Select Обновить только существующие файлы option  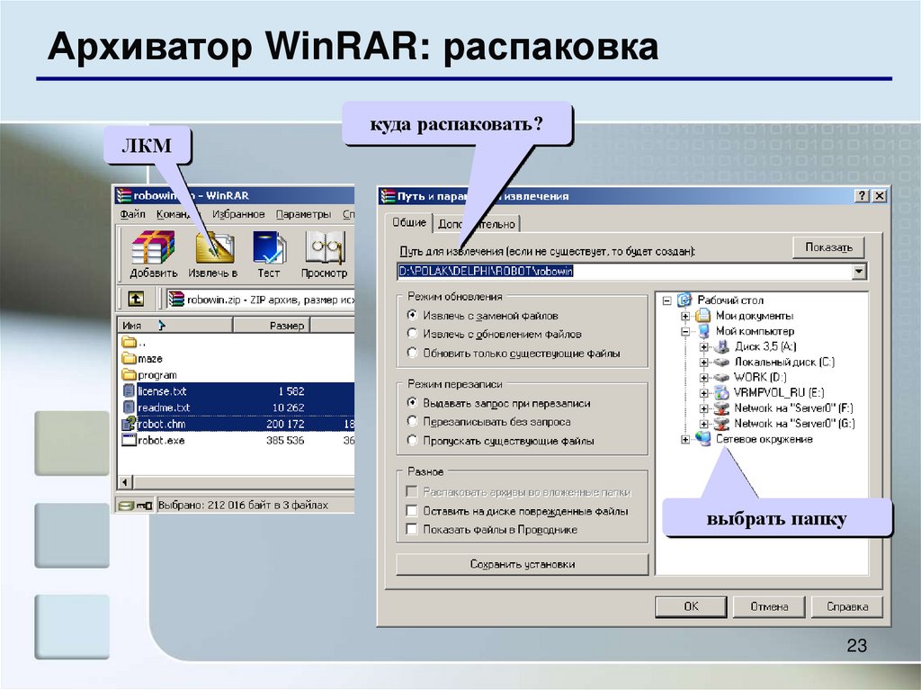(412, 352)
